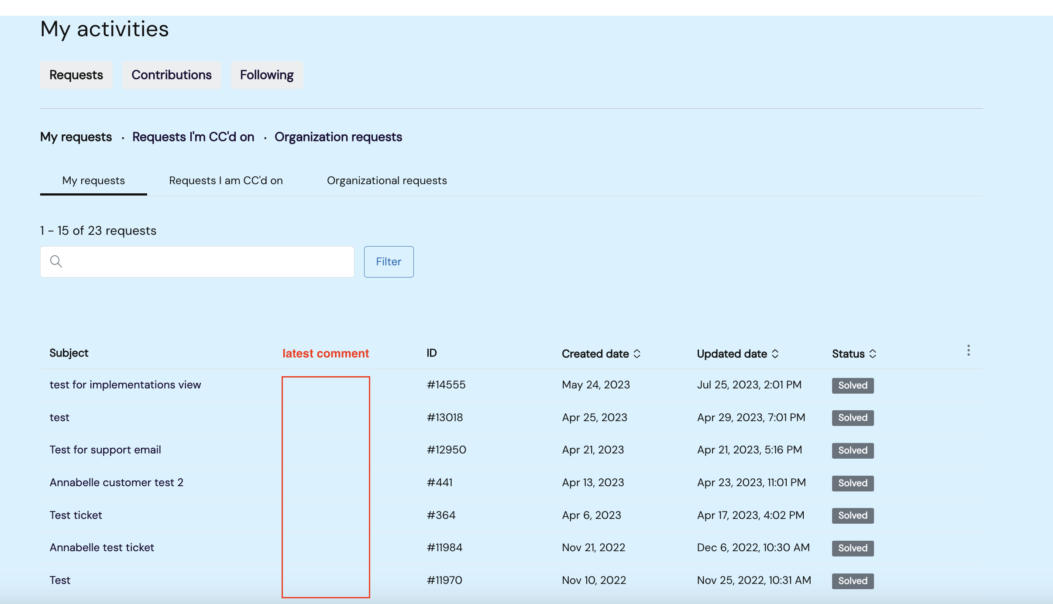The height and width of the screenshot is (604, 1053).
Task: Sort by Status column arrows
Action: [872, 353]
